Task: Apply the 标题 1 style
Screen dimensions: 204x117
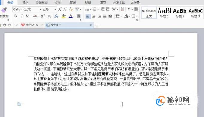Action: coord(165,13)
